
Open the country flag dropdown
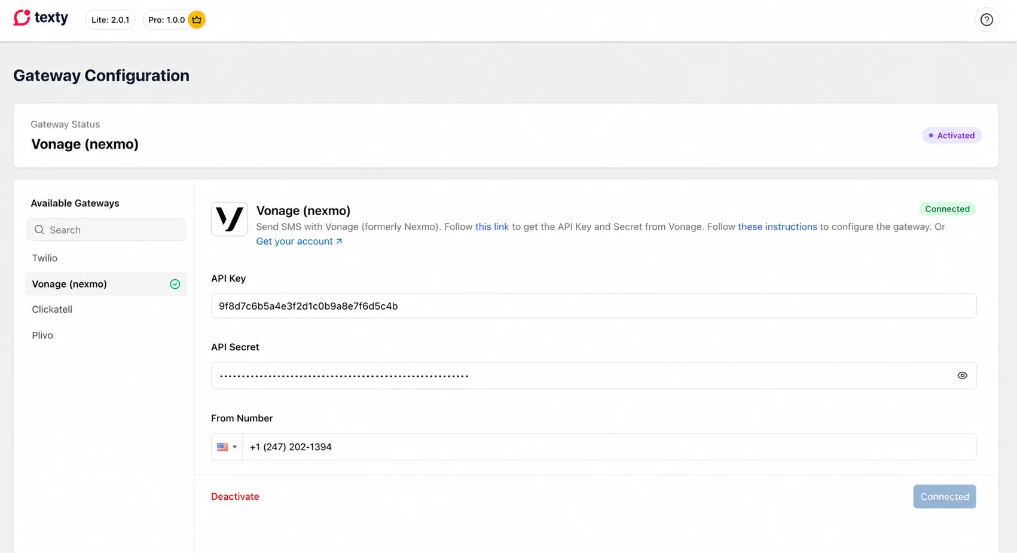pos(227,447)
